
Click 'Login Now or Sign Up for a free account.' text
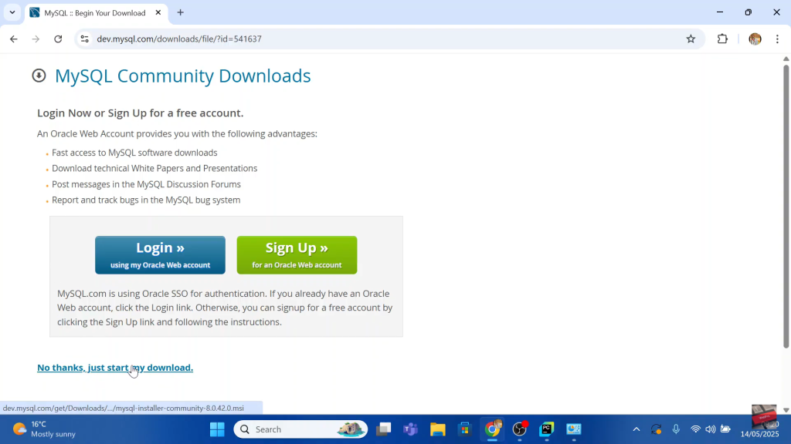pos(141,113)
